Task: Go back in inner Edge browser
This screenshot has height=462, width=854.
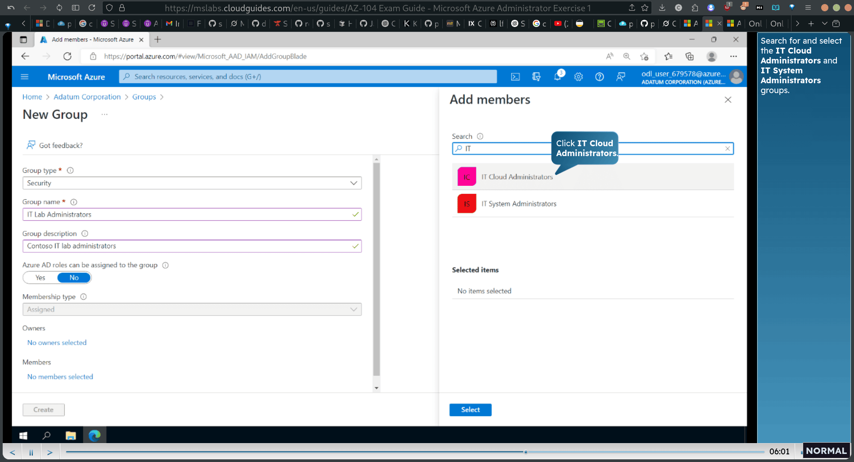Action: point(25,56)
